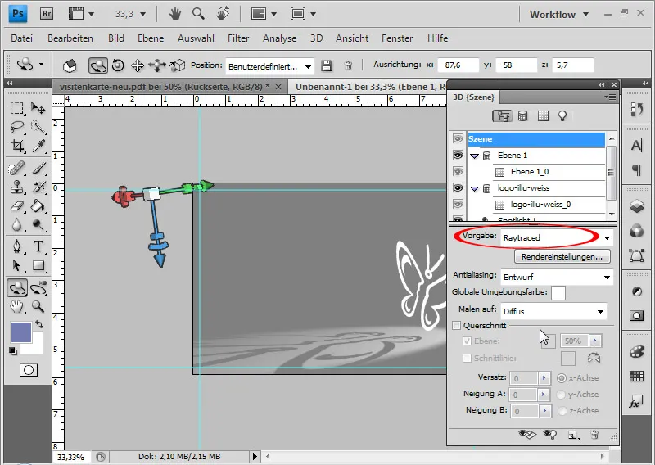Choose the 3D Scale tool in options bar

tap(178, 65)
